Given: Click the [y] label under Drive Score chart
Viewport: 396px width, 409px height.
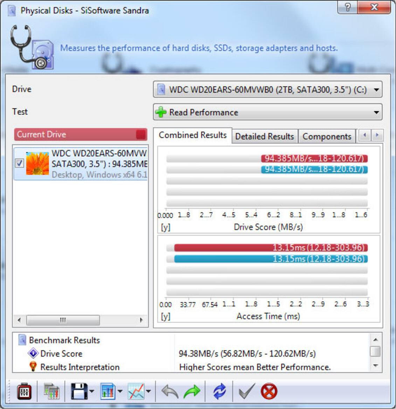Looking at the screenshot, I should 166,227.
